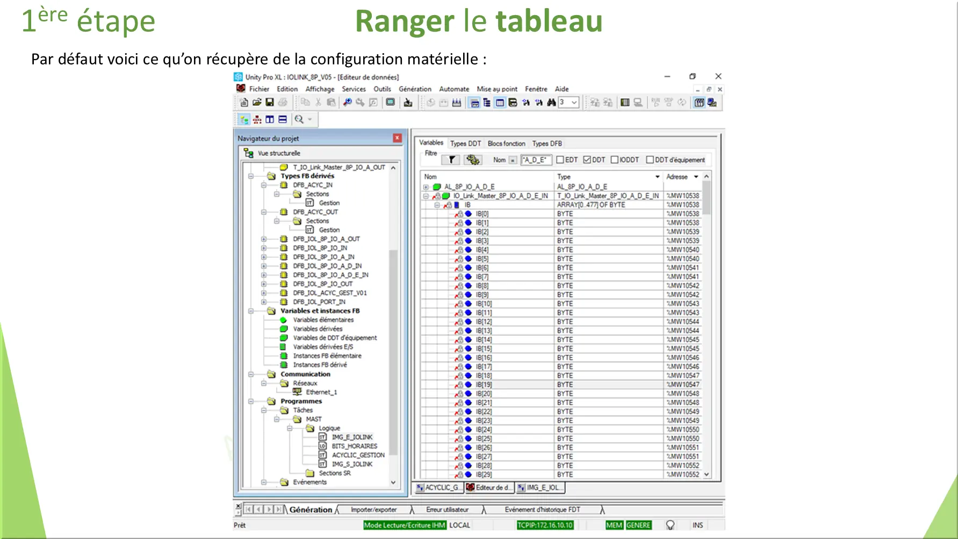Click the Print toolbar icon

pyautogui.click(x=283, y=102)
